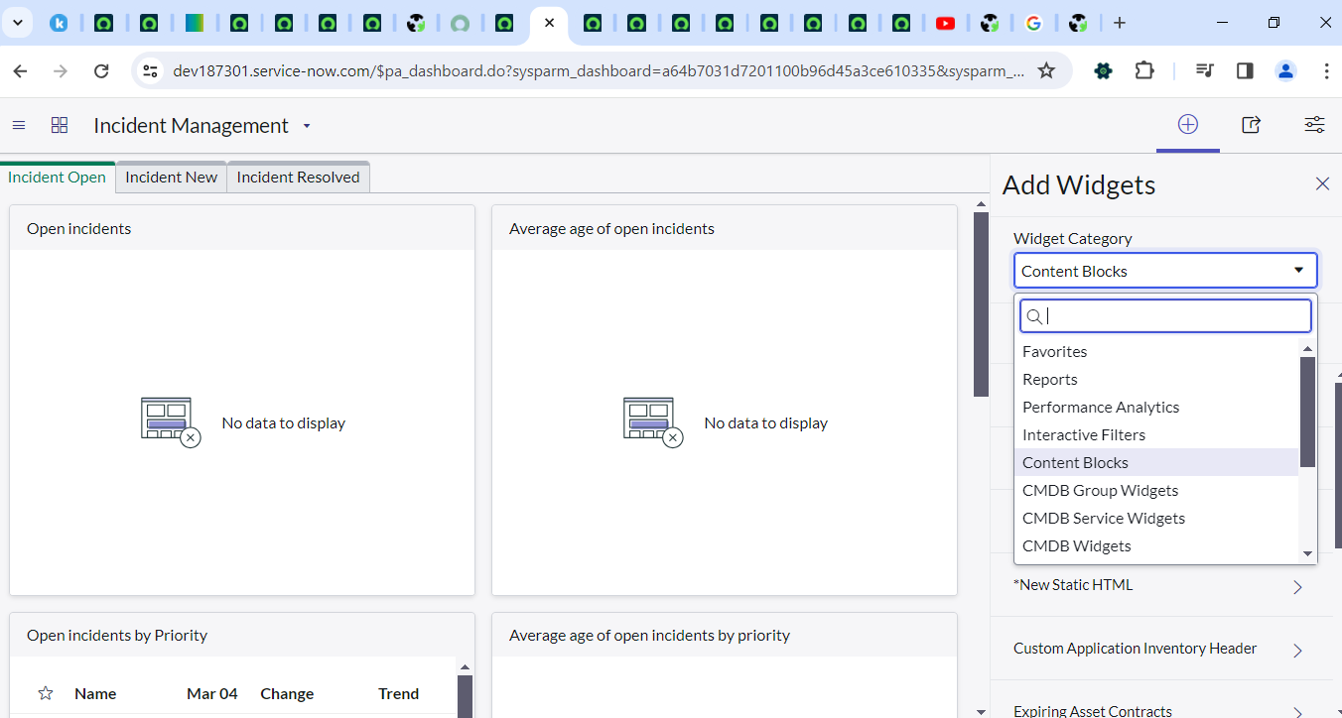Open a new browser tab

click(x=1120, y=23)
